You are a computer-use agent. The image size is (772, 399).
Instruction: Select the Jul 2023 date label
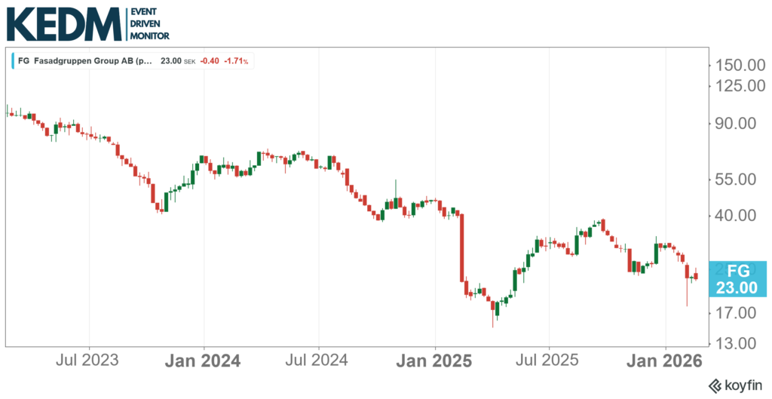pos(88,361)
